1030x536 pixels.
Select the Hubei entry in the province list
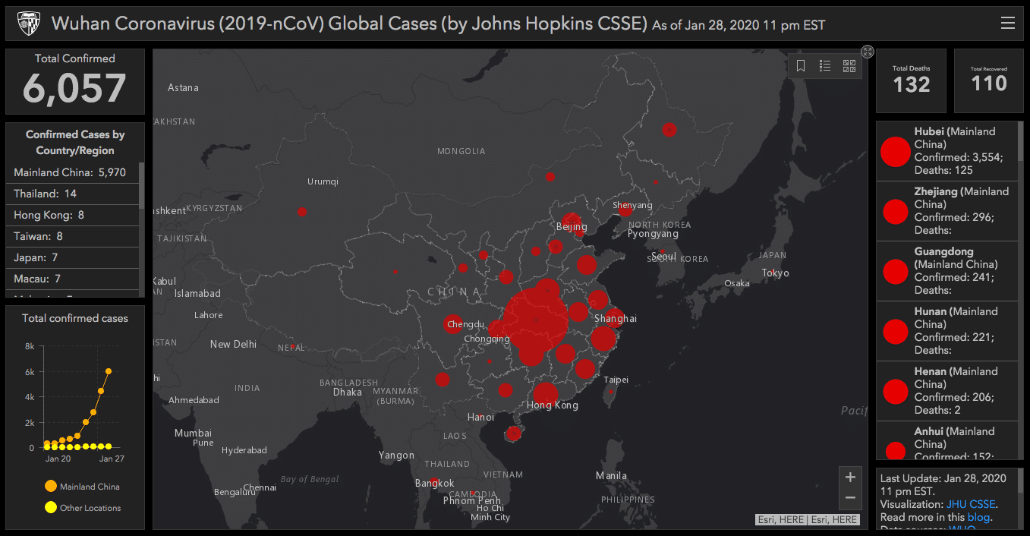947,151
